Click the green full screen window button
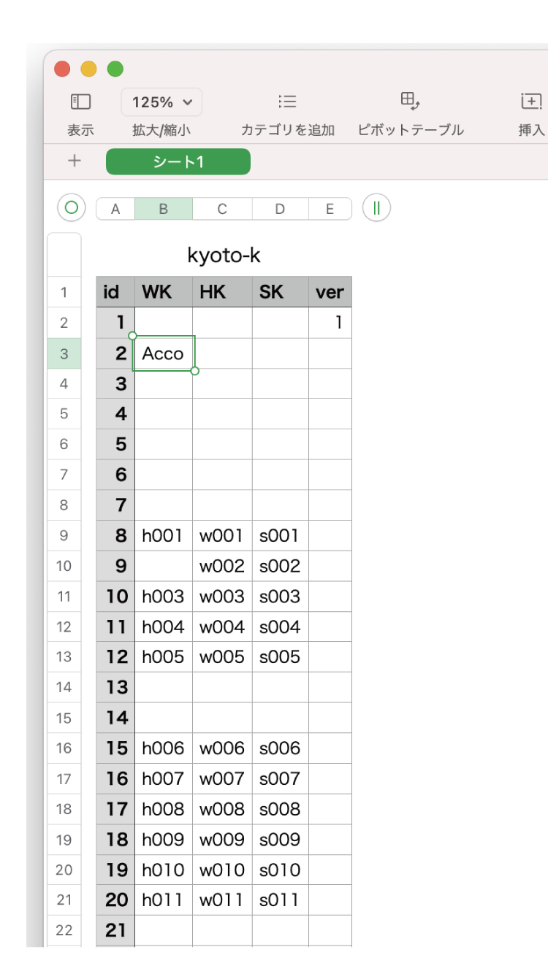The image size is (548, 974). (115, 69)
